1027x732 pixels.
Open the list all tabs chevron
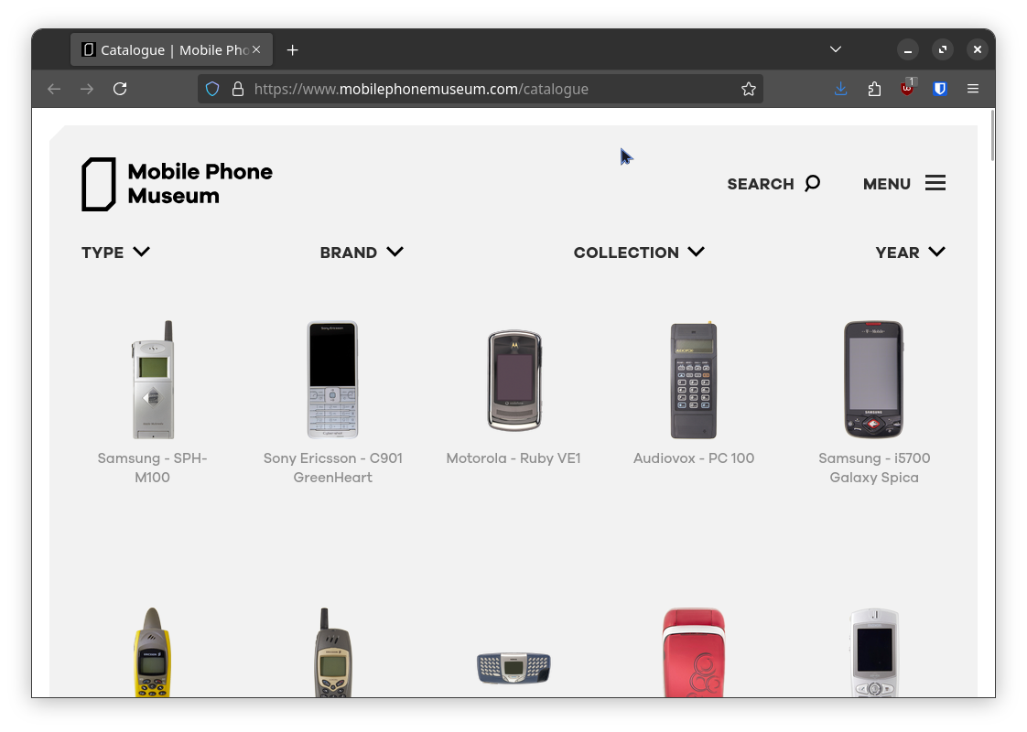point(835,49)
